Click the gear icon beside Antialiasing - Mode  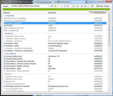tap(5, 43)
